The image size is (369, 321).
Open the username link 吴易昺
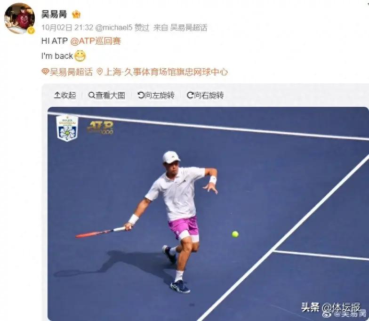(54, 14)
